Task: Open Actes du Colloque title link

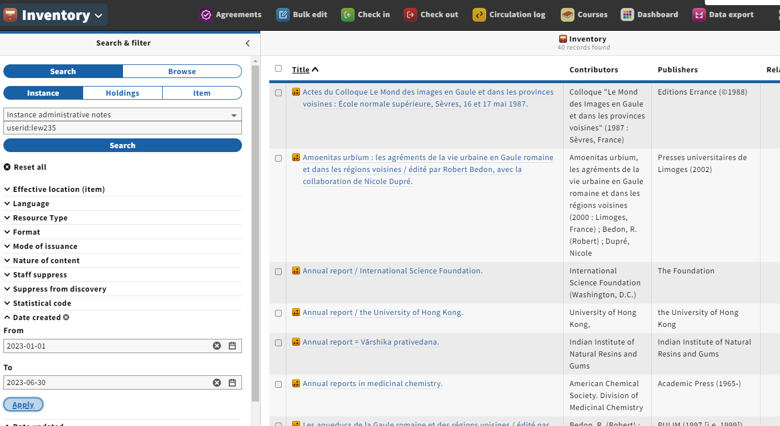Action: 428,98
